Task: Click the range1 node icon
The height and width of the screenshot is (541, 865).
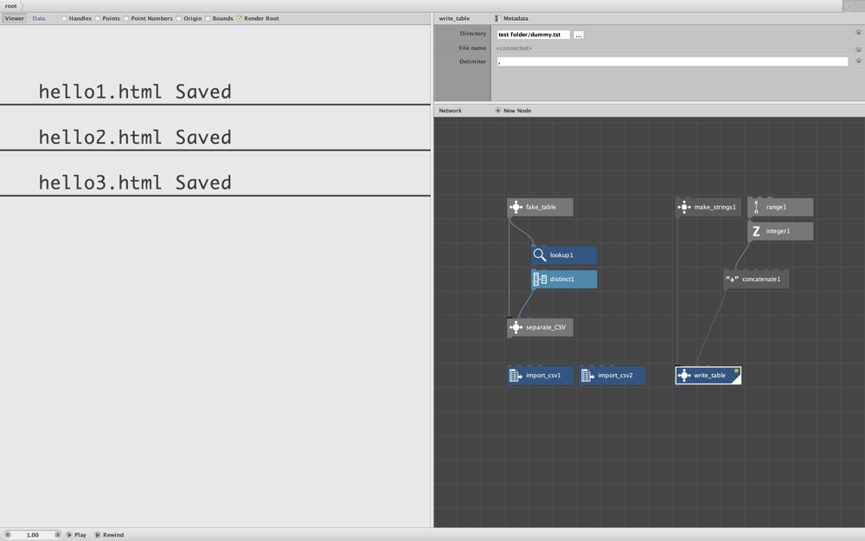Action: pos(756,207)
